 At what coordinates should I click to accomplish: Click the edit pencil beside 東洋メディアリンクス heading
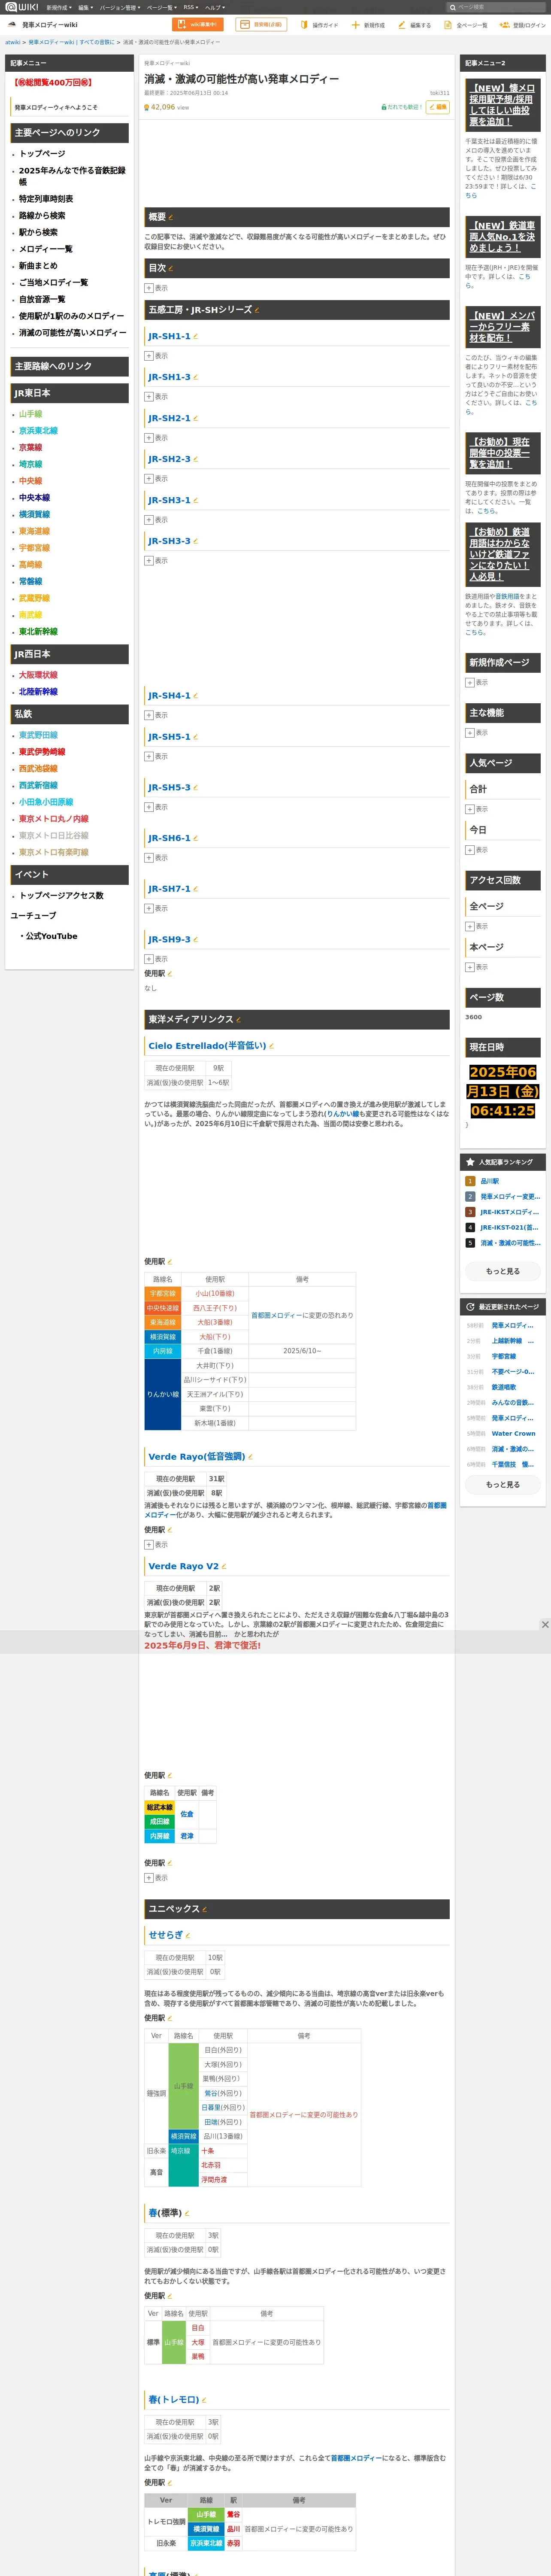pyautogui.click(x=239, y=1020)
